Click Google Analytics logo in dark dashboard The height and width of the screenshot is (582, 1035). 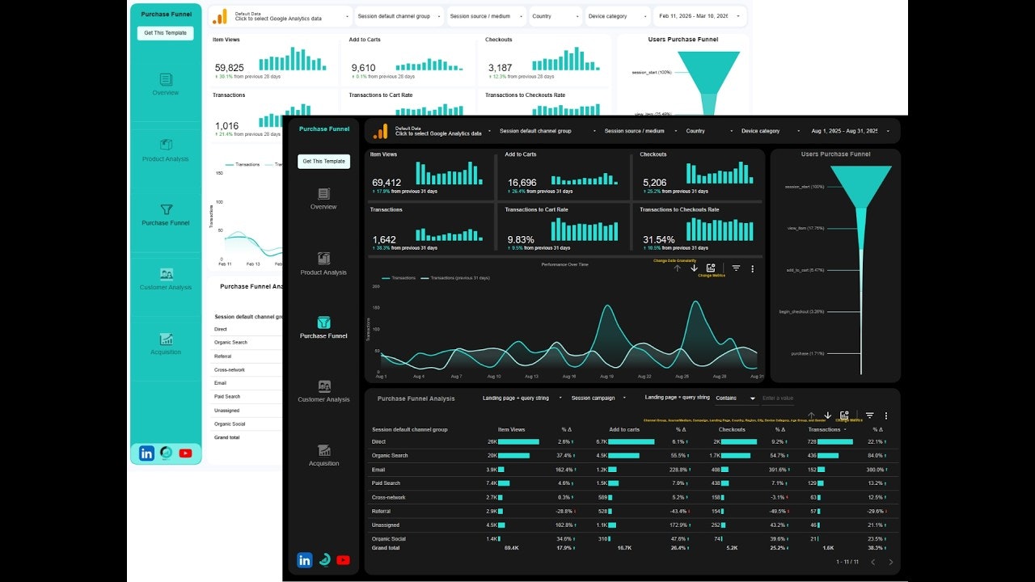[x=380, y=131]
